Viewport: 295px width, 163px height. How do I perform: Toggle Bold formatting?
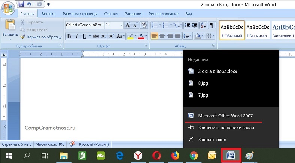pyautogui.click(x=69, y=36)
